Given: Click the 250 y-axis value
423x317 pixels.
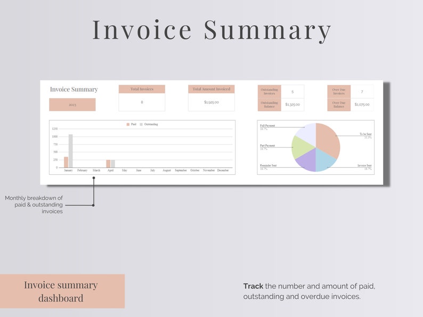Looking at the screenshot, I should 55,160.
